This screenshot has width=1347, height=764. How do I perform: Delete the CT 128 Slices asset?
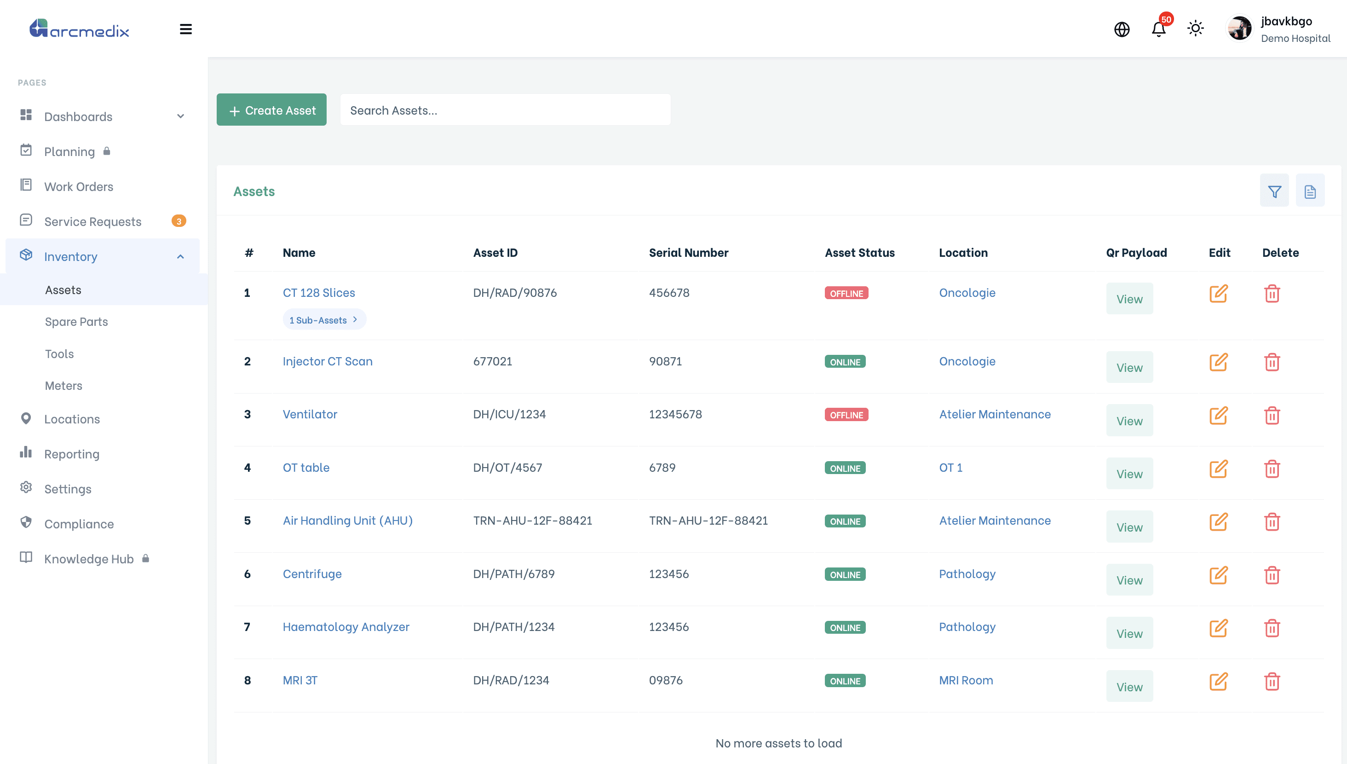pyautogui.click(x=1272, y=293)
